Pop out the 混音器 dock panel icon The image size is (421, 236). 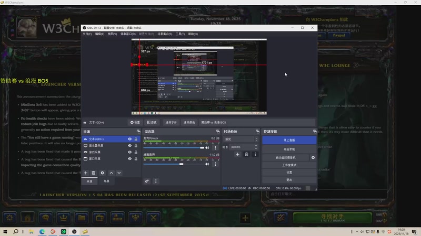point(218,132)
